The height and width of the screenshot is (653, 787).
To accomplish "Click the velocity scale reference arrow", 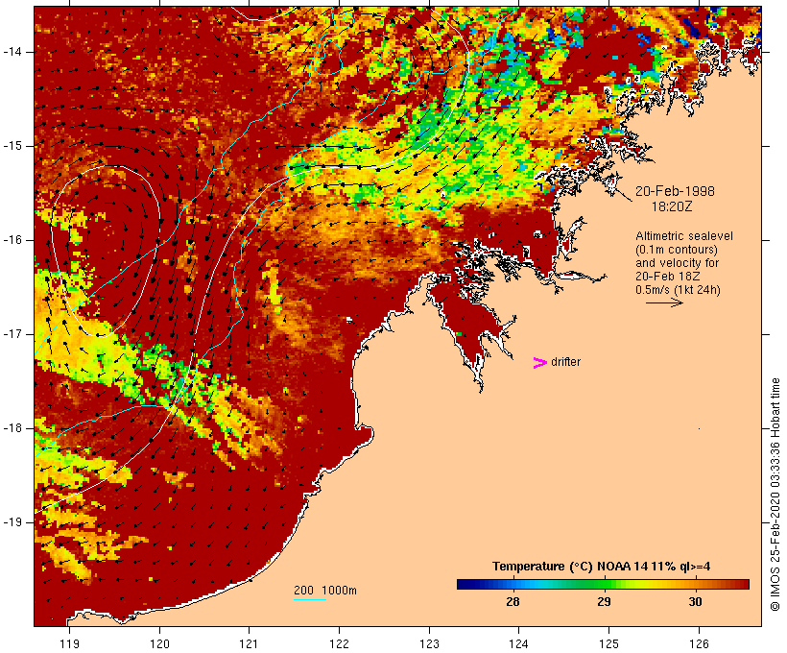I will point(664,302).
